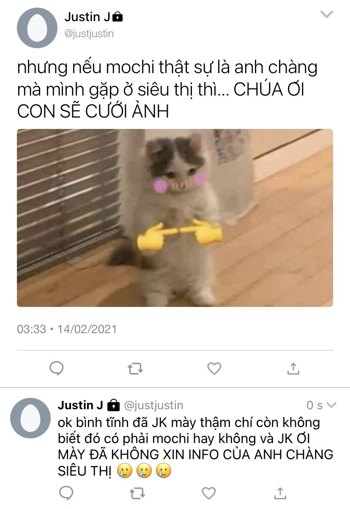This screenshot has height=509, width=350.
Task: Click the second tweet text about JK
Action: click(x=196, y=446)
